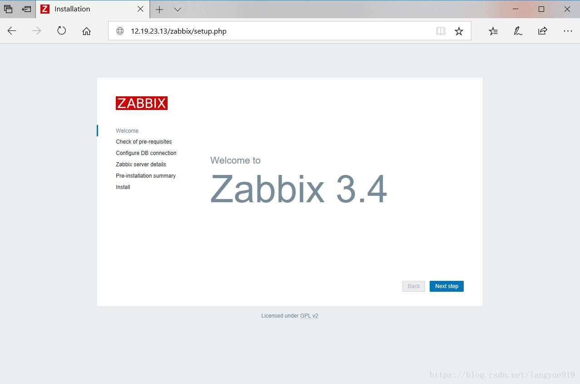Refresh the page with reload icon

pyautogui.click(x=61, y=31)
